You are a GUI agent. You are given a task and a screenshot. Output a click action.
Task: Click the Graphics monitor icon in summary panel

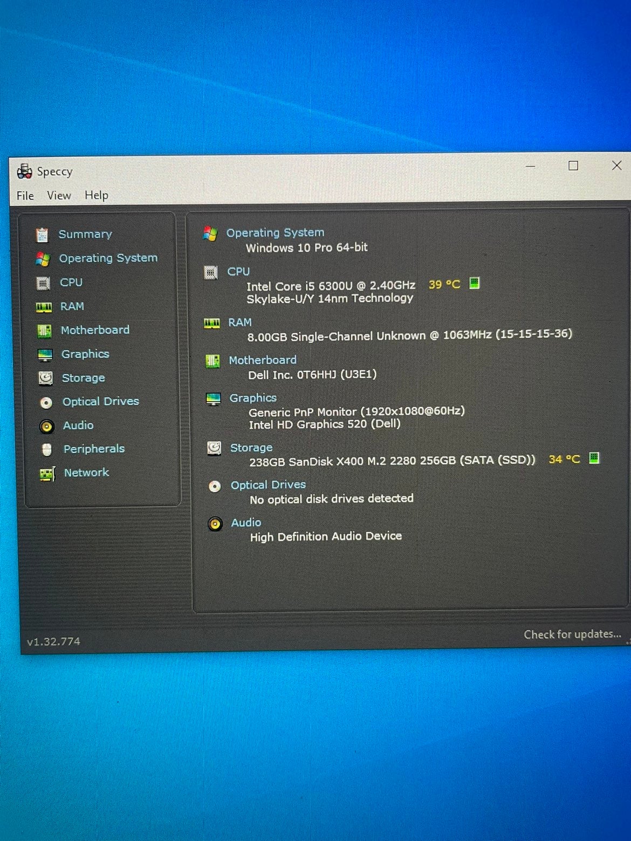pos(214,399)
